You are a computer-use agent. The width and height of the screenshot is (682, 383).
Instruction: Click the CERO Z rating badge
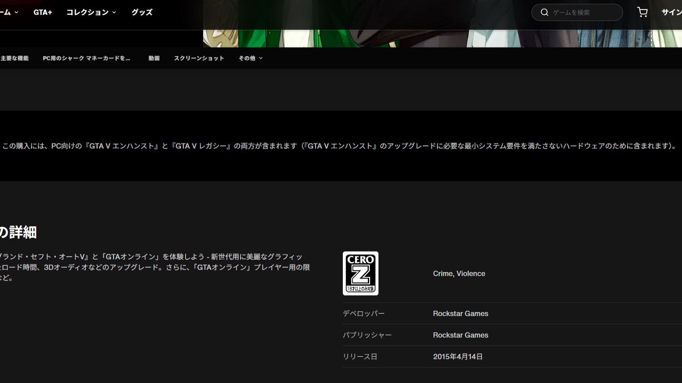[361, 274]
